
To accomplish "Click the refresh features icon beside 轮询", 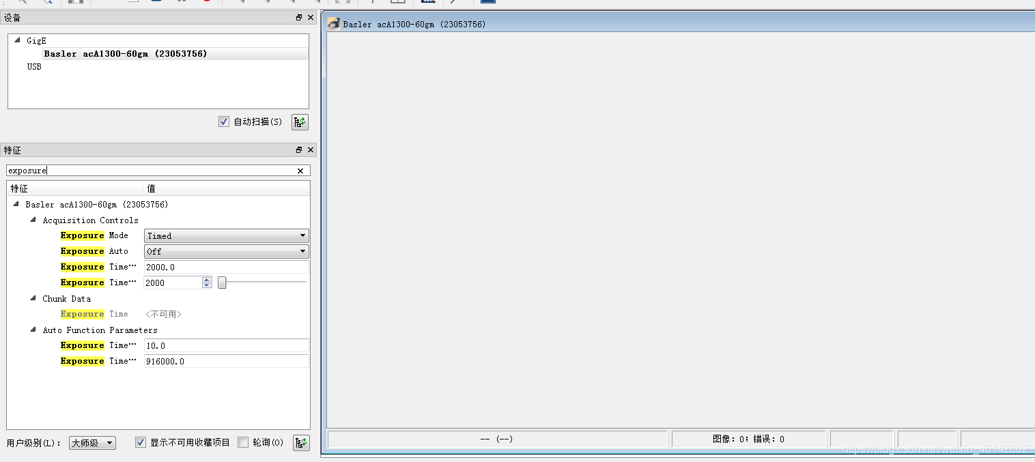I will coord(301,443).
